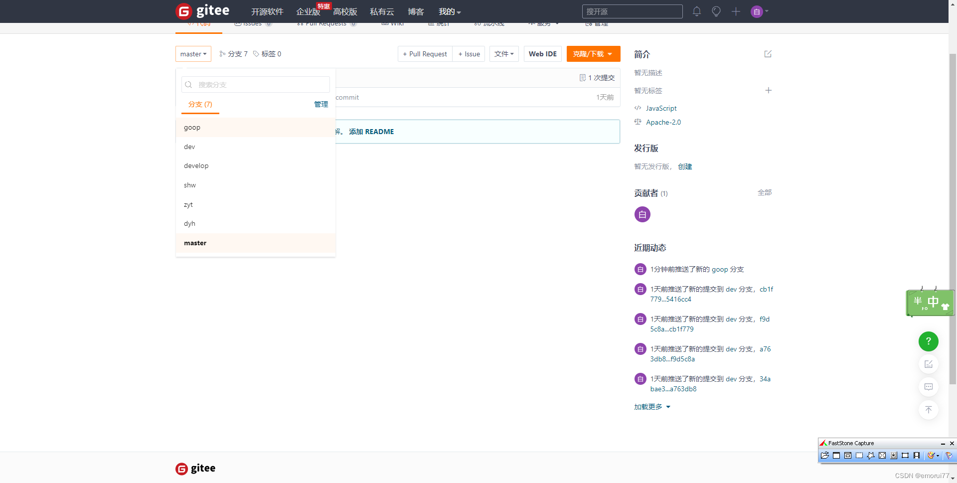
Task: Open the 文件 dropdown
Action: 504,54
